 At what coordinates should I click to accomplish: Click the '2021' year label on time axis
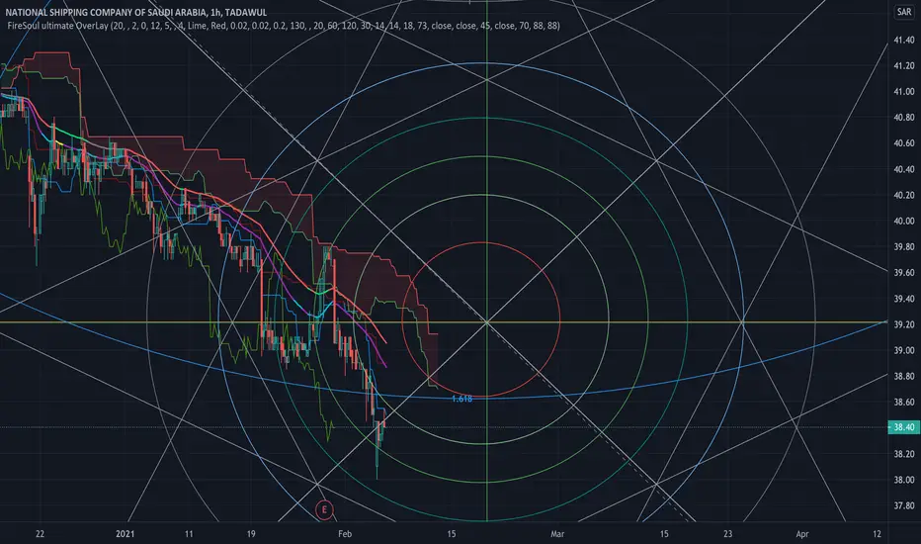[x=126, y=534]
